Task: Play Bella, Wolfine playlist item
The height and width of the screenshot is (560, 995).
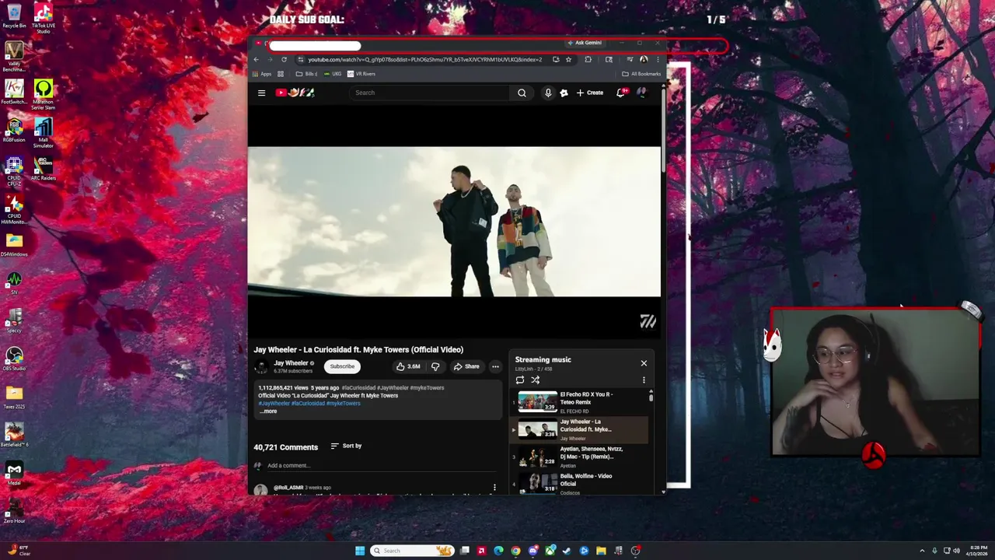Action: 579,483
